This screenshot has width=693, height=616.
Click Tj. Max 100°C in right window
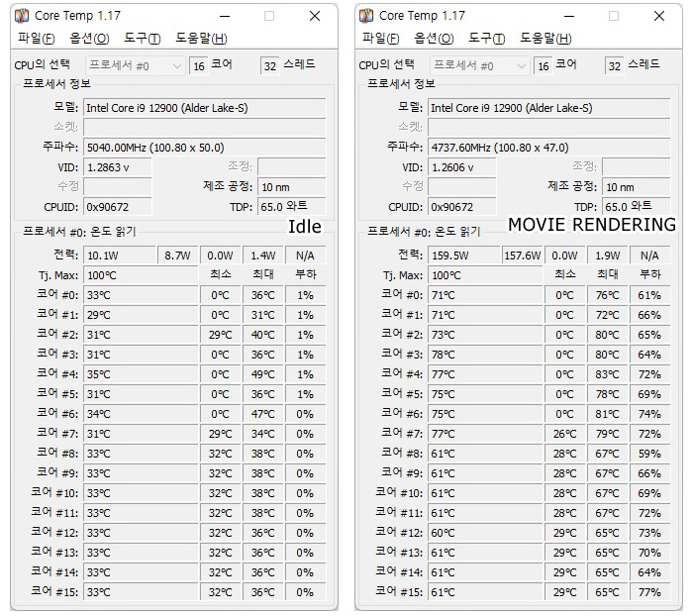(x=485, y=275)
